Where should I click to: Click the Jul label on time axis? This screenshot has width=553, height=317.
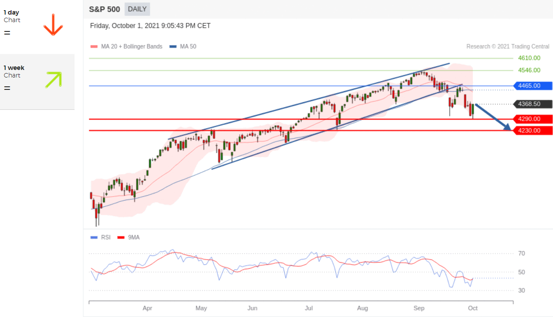coord(309,308)
